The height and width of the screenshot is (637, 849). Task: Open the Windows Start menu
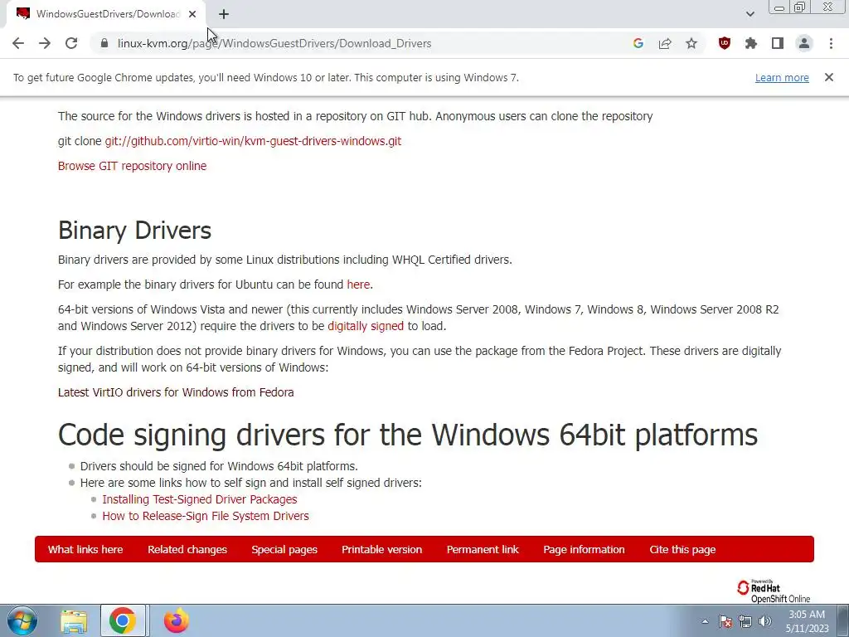pos(22,620)
